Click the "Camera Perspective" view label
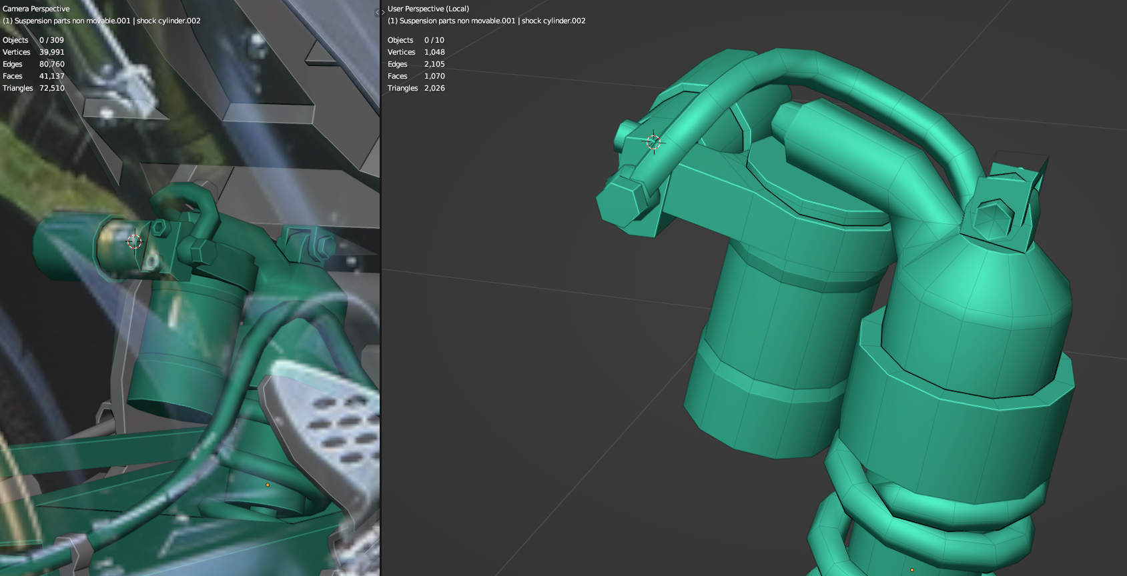The image size is (1127, 576). tap(36, 9)
